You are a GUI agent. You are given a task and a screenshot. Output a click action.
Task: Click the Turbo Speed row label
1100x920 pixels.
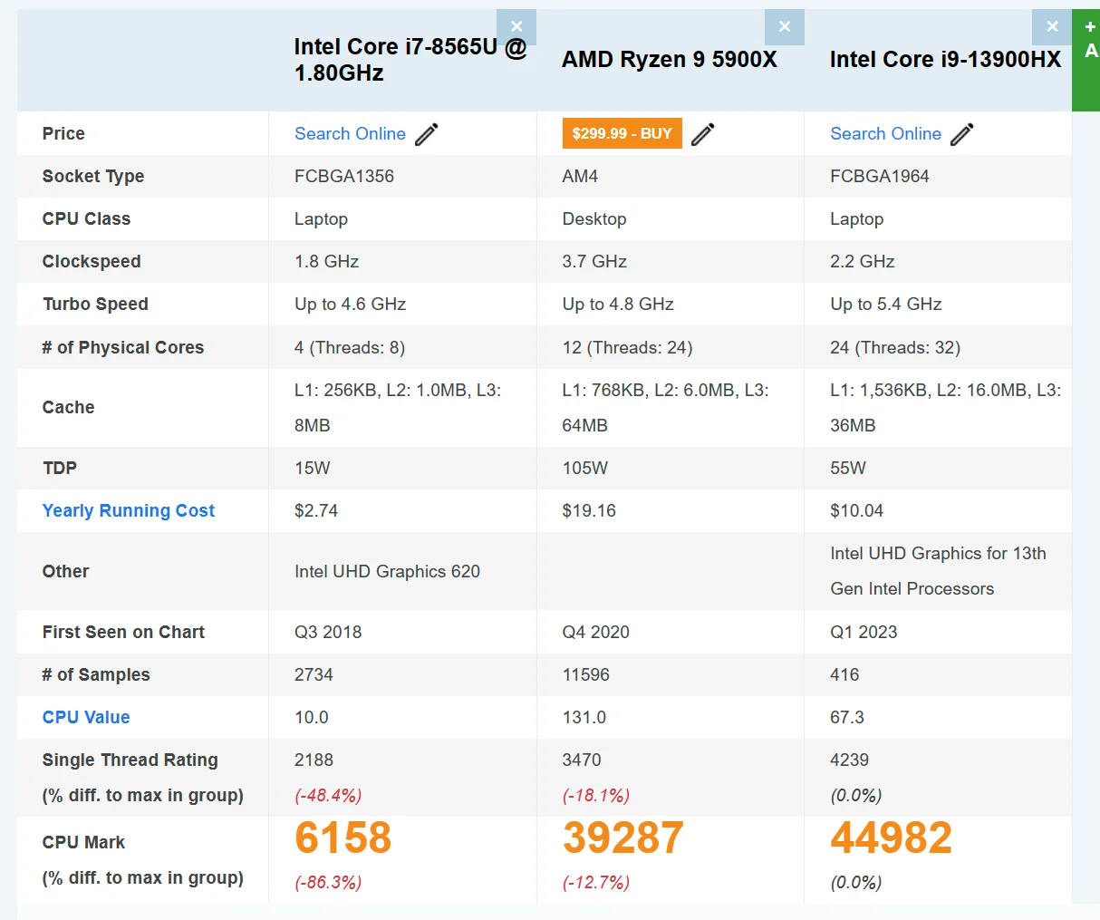(x=95, y=304)
